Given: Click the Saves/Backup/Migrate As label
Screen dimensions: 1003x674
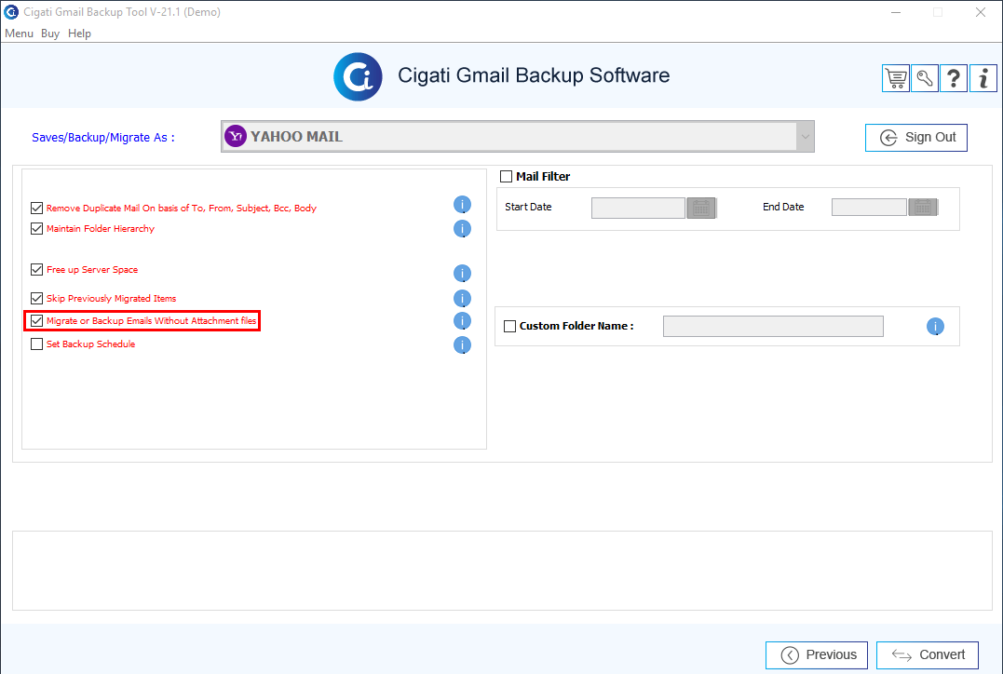Looking at the screenshot, I should (x=103, y=138).
